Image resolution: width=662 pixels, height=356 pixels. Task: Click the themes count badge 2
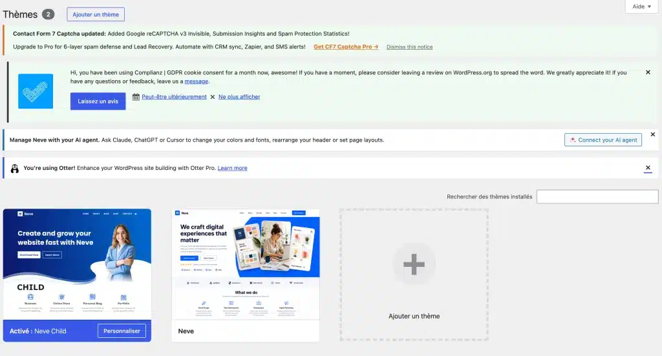pos(48,14)
